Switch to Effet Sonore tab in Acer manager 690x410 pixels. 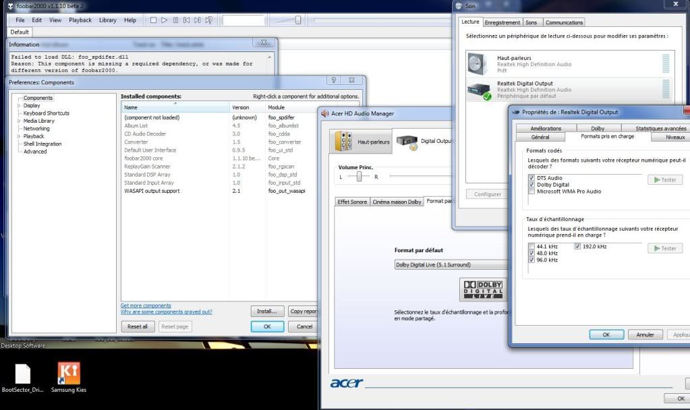(352, 202)
